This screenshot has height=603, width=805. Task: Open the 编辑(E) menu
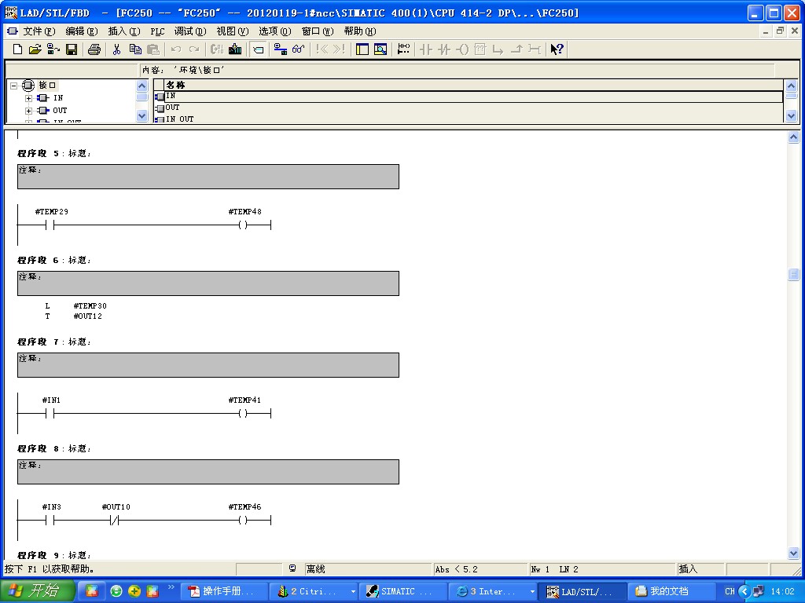tap(81, 31)
